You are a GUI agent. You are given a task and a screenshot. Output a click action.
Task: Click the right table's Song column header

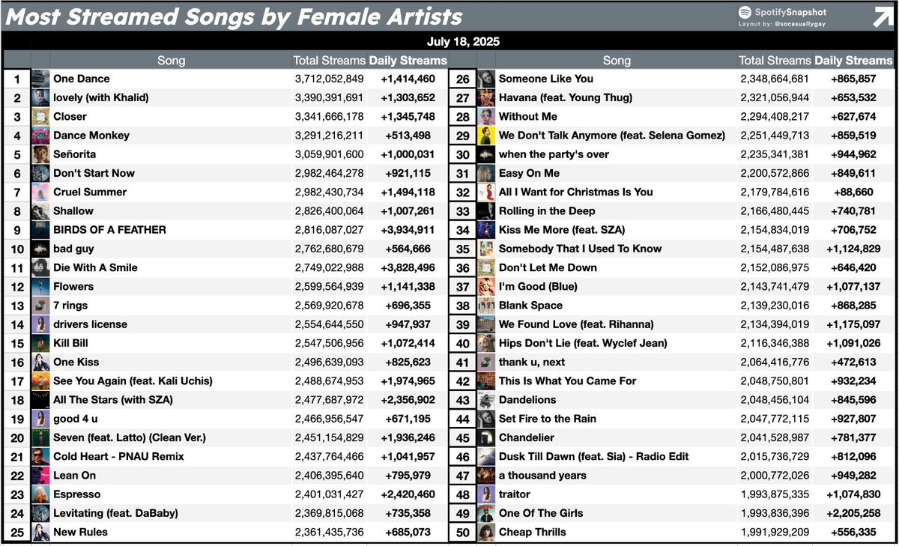617,61
